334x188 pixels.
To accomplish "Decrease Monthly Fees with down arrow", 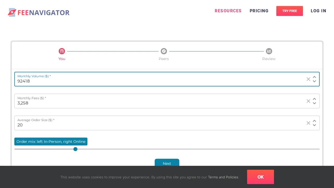I will click(314, 103).
